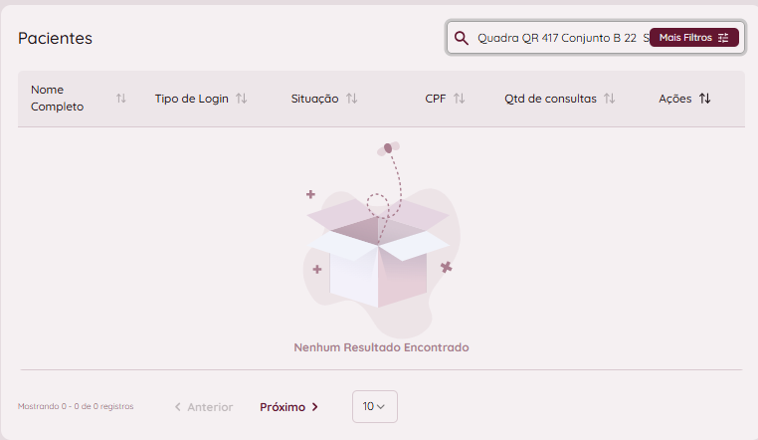Select the Nome Completo column header

(57, 99)
